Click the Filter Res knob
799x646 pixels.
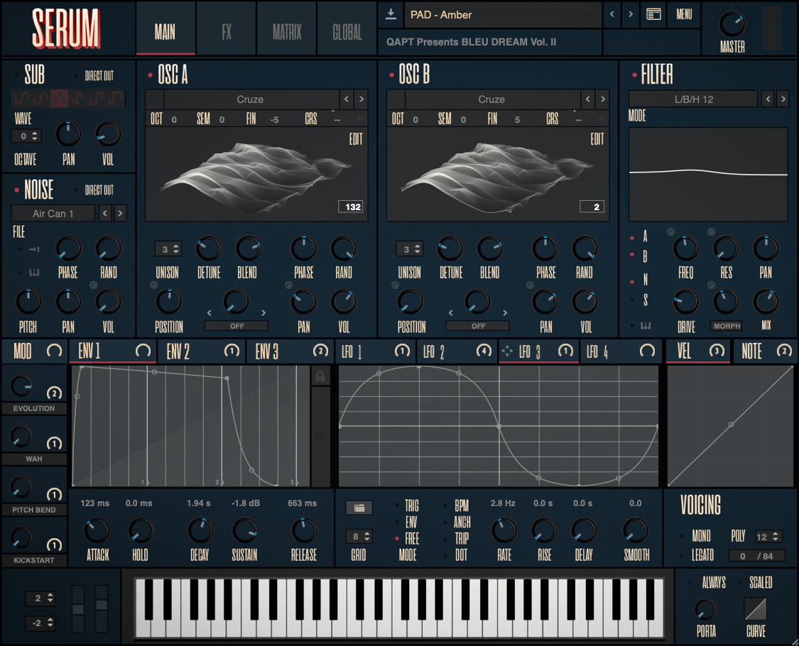[726, 248]
